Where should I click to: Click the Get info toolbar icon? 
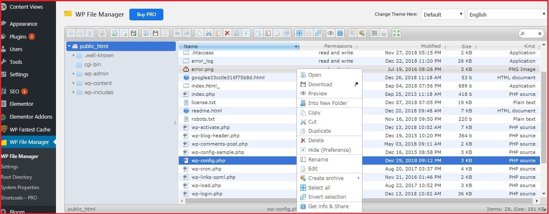coord(340,33)
